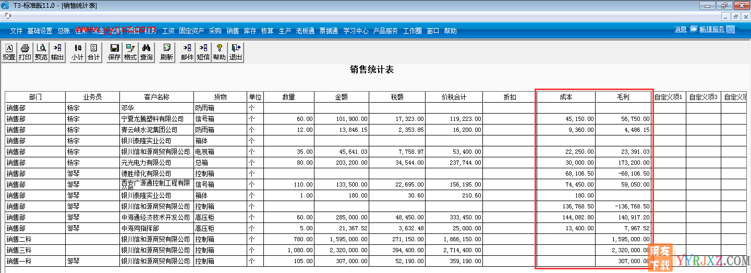Click the 货物 column header
The image size is (751, 273).
[221, 97]
